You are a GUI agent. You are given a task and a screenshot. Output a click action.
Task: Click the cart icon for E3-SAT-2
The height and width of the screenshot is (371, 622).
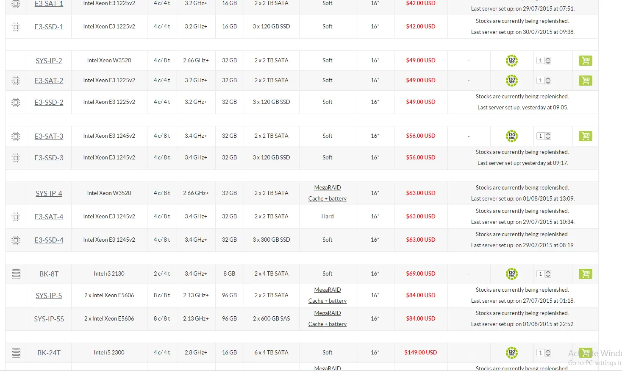tap(585, 81)
